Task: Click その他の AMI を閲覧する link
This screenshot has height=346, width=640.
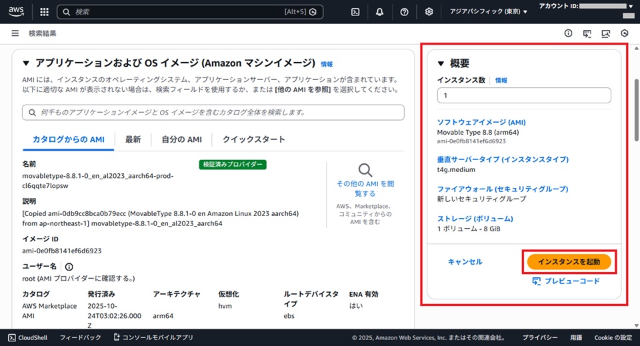Action: pyautogui.click(x=365, y=188)
